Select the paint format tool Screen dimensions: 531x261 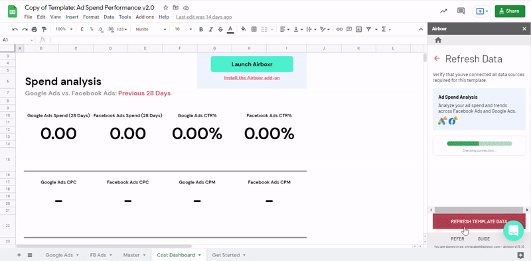pos(44,29)
